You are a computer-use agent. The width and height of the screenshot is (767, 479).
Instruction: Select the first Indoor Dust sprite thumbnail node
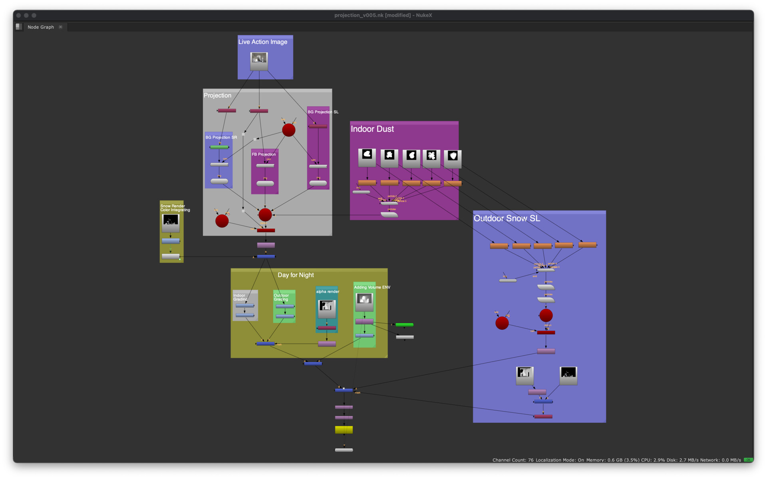(367, 157)
